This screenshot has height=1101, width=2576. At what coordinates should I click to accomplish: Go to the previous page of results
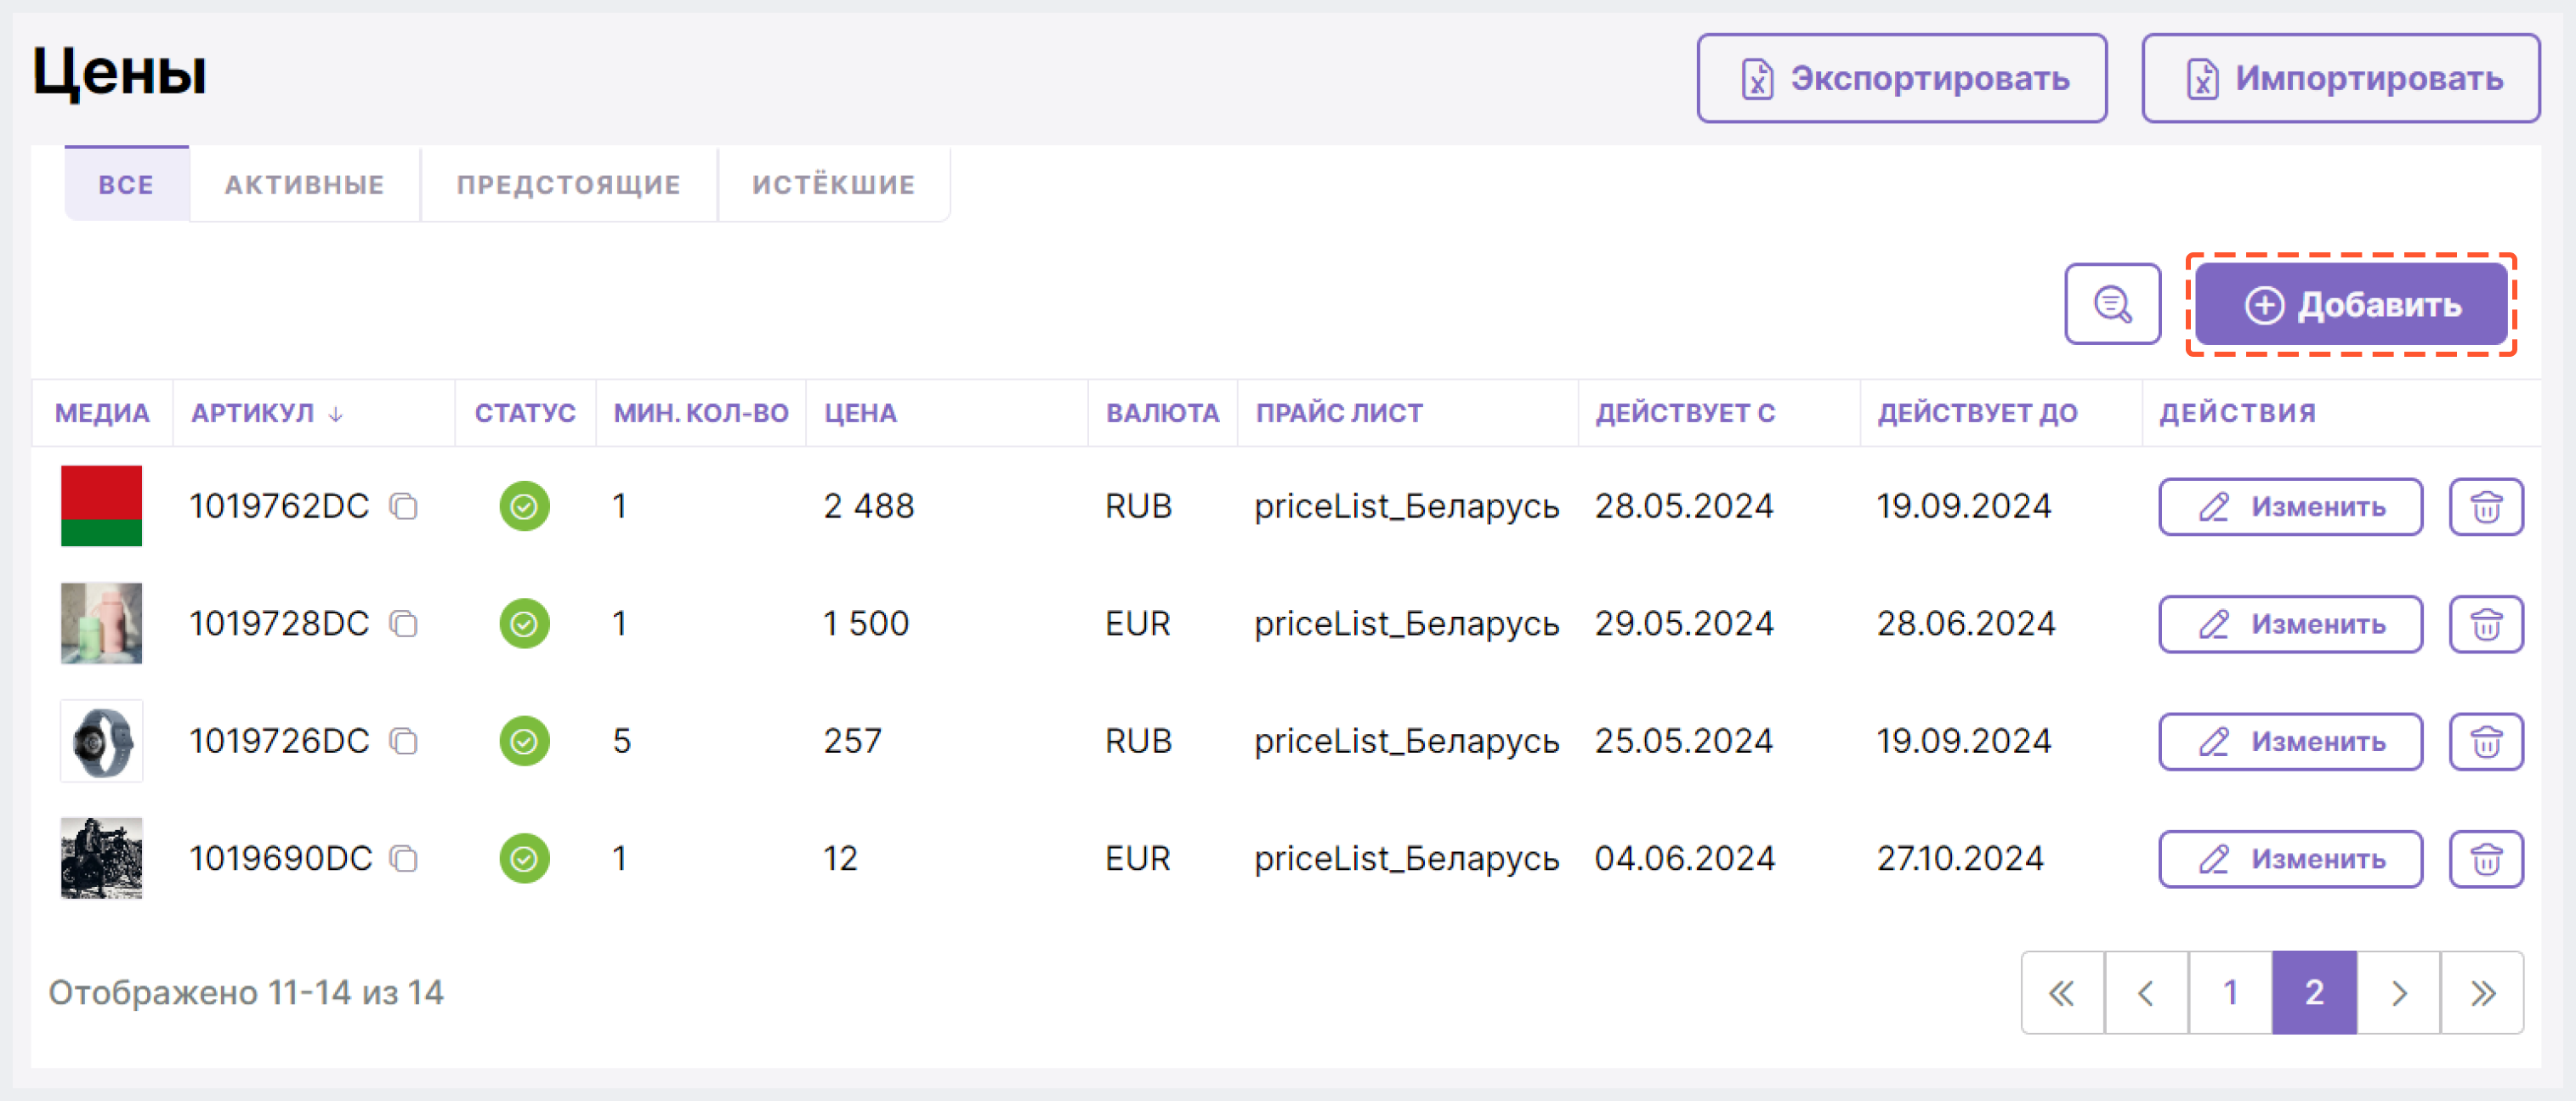2147,992
